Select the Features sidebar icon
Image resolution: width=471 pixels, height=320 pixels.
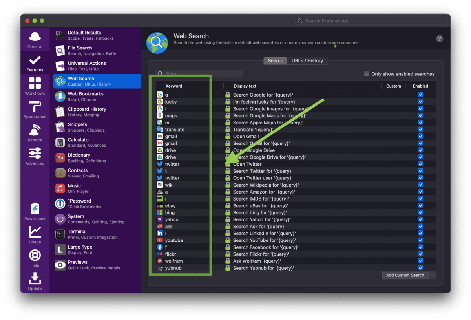pos(35,63)
